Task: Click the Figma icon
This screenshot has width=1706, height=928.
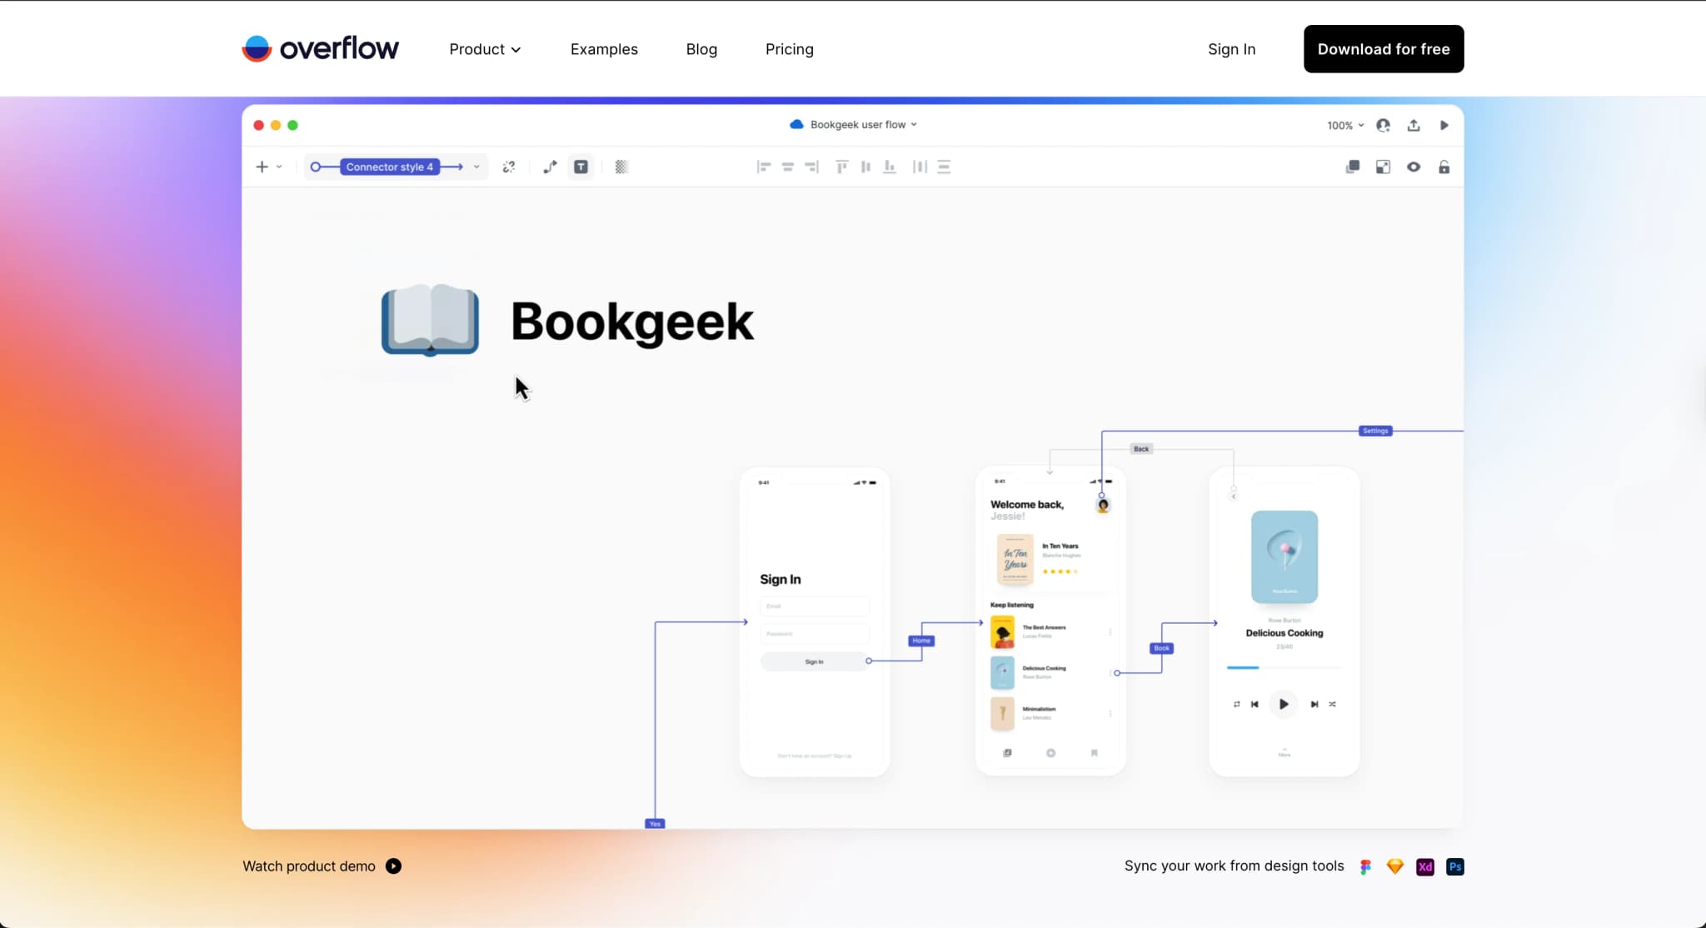Action: pyautogui.click(x=1365, y=866)
